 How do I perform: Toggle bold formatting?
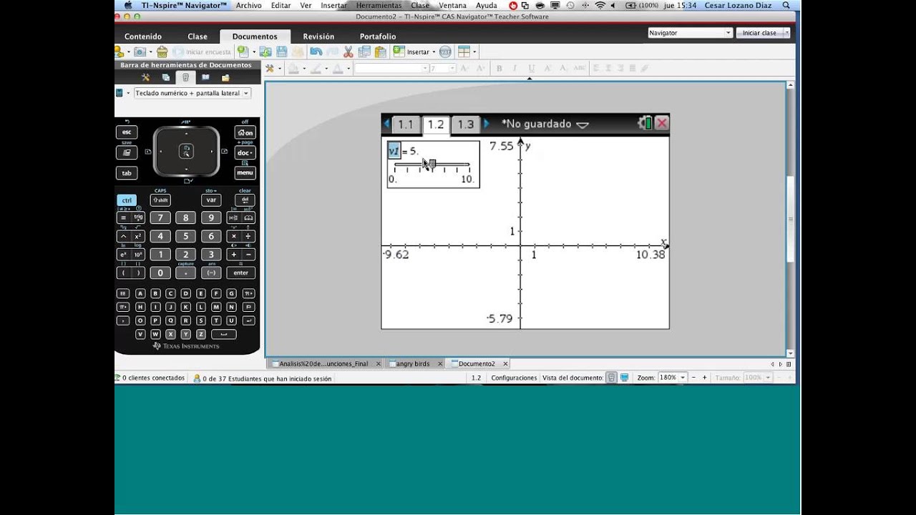500,69
